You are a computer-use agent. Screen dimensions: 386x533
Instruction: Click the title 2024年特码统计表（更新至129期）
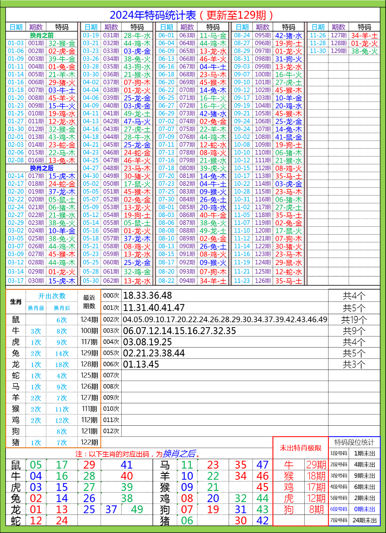[192, 15]
